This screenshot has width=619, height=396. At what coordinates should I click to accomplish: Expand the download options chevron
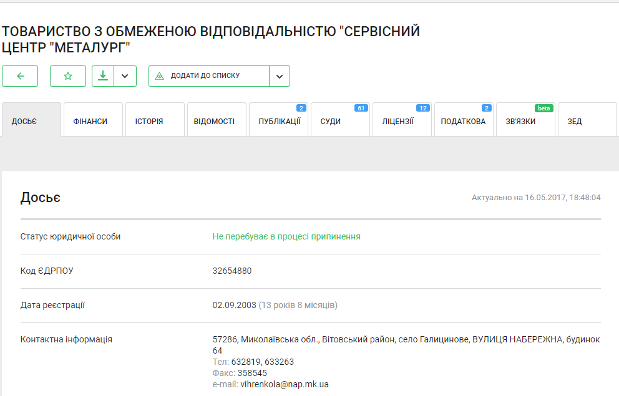pyautogui.click(x=125, y=76)
